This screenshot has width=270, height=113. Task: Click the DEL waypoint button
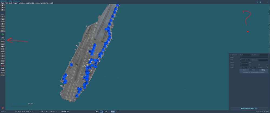pos(264,70)
